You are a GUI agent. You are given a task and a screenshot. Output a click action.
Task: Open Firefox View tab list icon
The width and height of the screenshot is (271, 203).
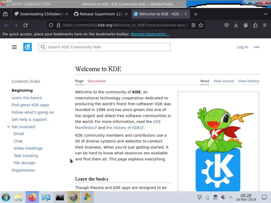coord(5,14)
